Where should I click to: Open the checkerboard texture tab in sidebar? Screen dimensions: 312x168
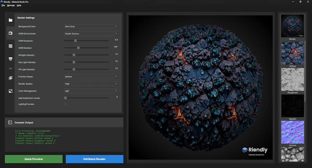[11, 46]
